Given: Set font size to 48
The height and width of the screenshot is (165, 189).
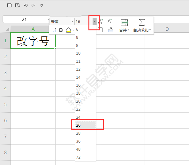Looking at the screenshot, I should click(86, 149).
